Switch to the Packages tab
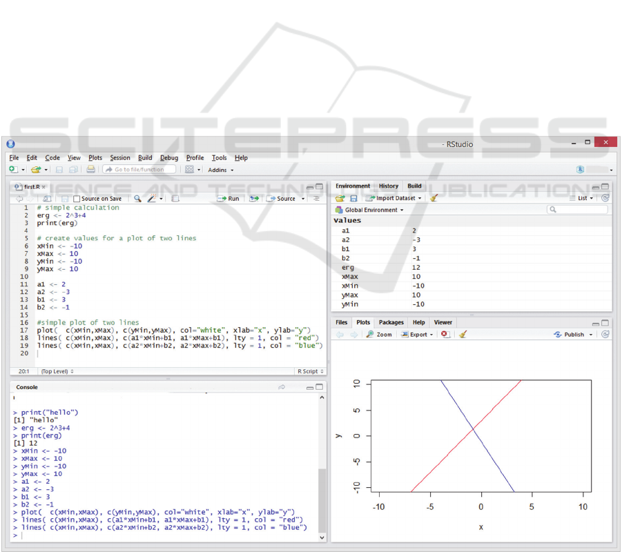 pos(391,322)
